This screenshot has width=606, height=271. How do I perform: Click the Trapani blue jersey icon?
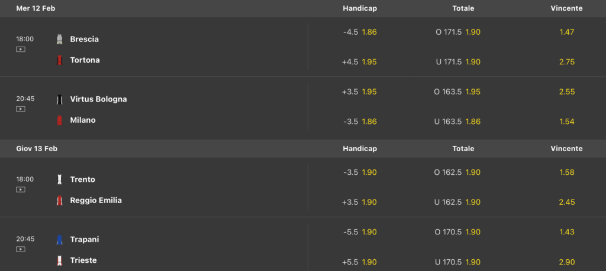(59, 240)
